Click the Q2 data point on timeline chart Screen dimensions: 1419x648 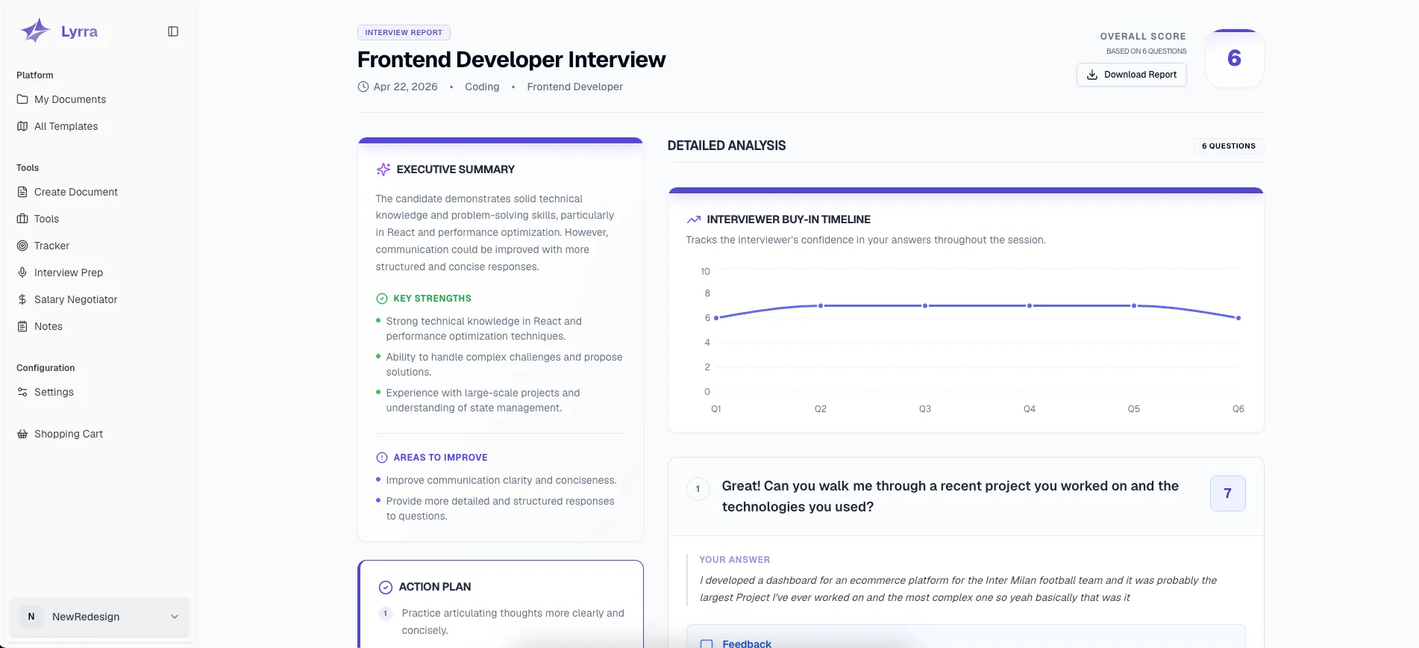[x=821, y=305]
